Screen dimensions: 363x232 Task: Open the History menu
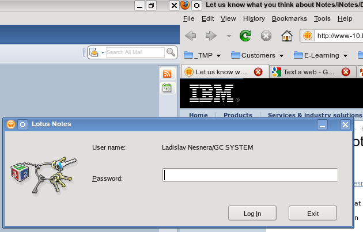click(x=254, y=18)
